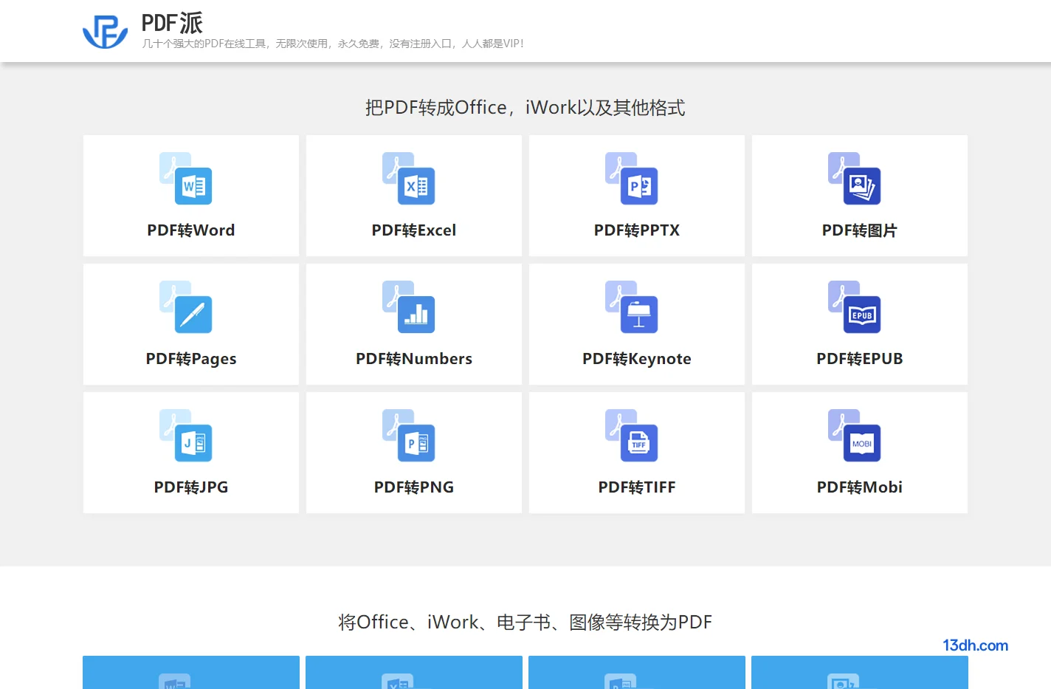
Task: Open the PDF转Word label link
Action: click(191, 230)
